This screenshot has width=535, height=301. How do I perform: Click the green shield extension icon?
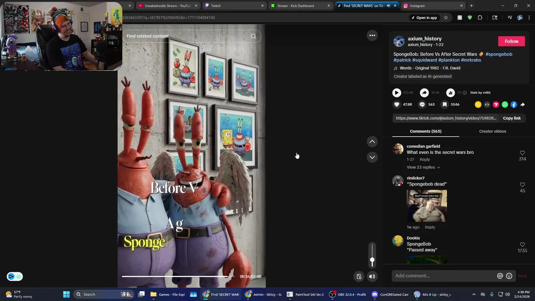(x=470, y=18)
